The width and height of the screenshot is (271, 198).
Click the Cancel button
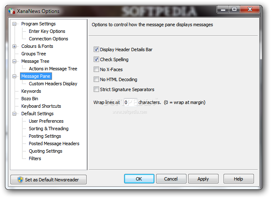pyautogui.click(x=171, y=178)
